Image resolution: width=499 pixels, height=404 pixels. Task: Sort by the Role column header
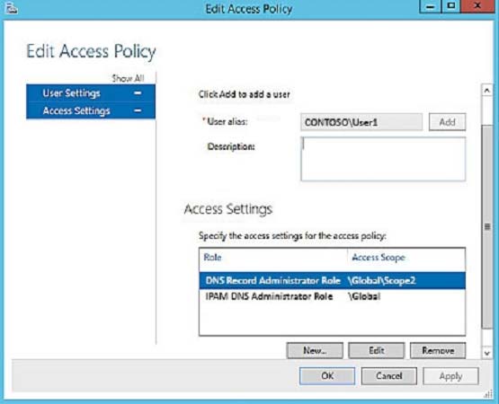tap(273, 257)
